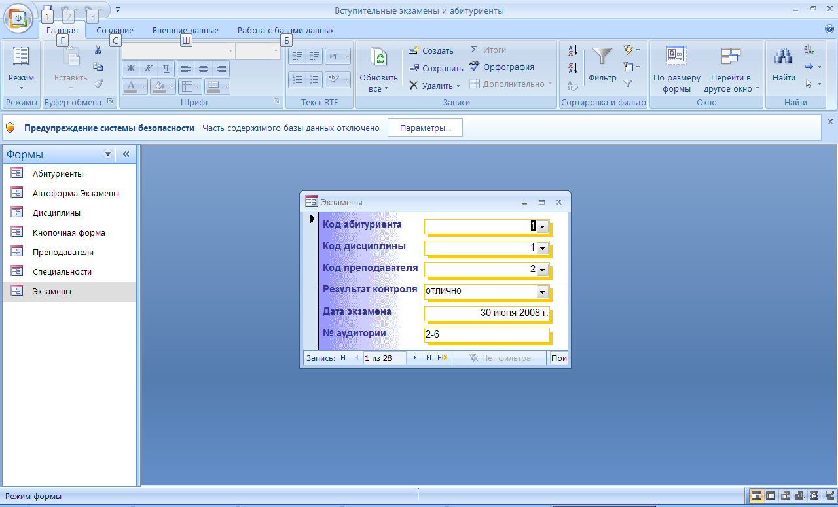Open the Режим view dropdown
Screen dimensions: 838x507
pyautogui.click(x=22, y=88)
